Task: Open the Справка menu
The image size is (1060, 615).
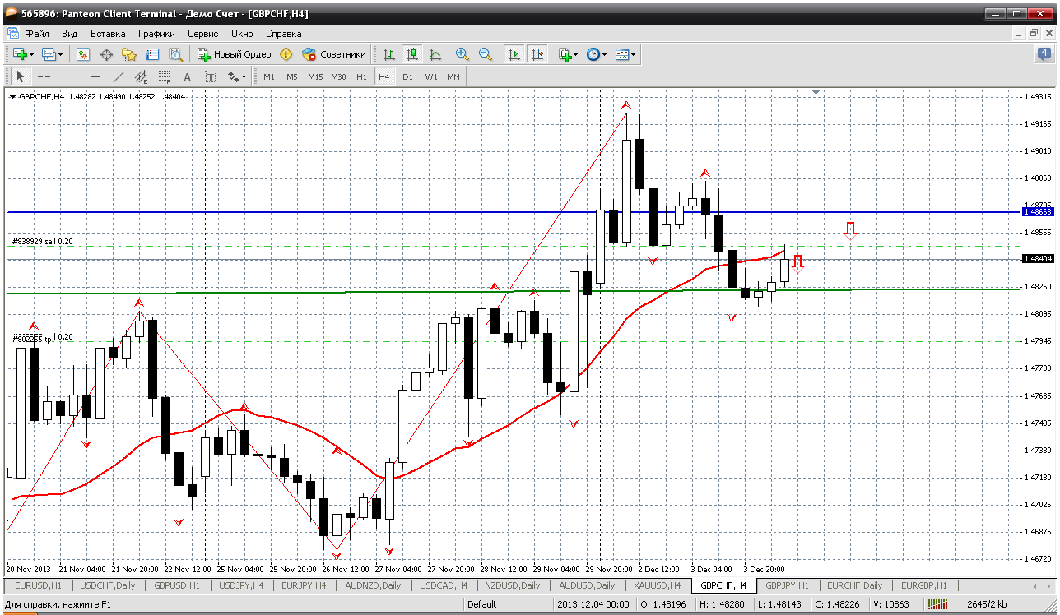Action: click(284, 34)
